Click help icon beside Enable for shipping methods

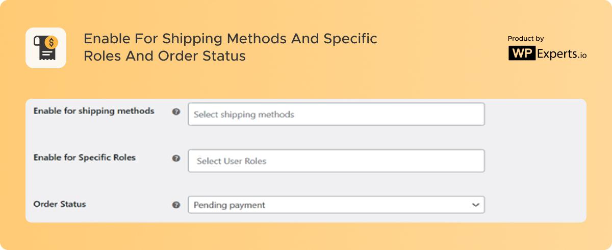click(176, 112)
